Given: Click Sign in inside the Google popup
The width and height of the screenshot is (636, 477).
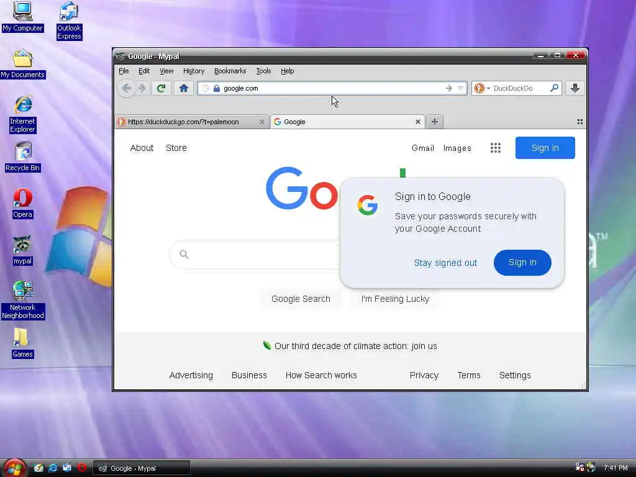Looking at the screenshot, I should click(x=522, y=263).
